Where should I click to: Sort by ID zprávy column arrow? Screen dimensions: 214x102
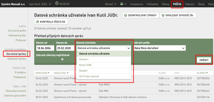click(x=207, y=73)
